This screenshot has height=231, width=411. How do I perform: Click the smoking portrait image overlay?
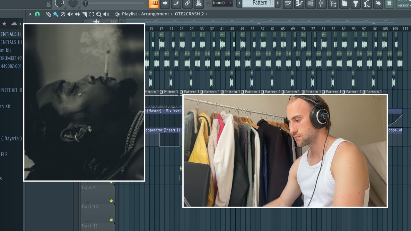[84, 102]
